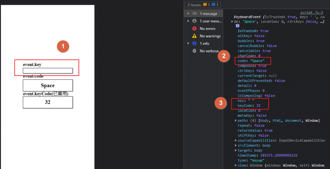The height and width of the screenshot is (169, 330).
Task: Select the 'ctrlKey: false' property line
Action: coord(252,71)
